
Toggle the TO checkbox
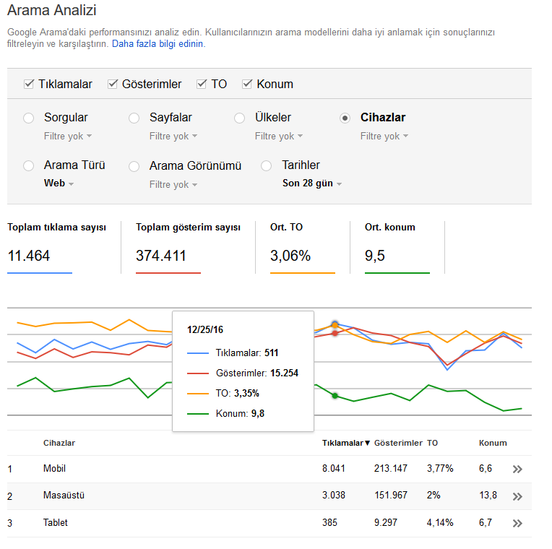pos(202,84)
